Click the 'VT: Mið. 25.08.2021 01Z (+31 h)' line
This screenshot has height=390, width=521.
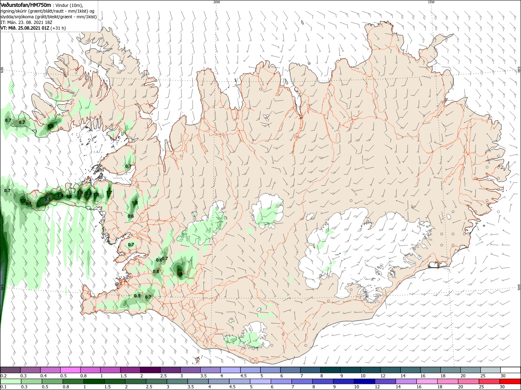pos(33,28)
